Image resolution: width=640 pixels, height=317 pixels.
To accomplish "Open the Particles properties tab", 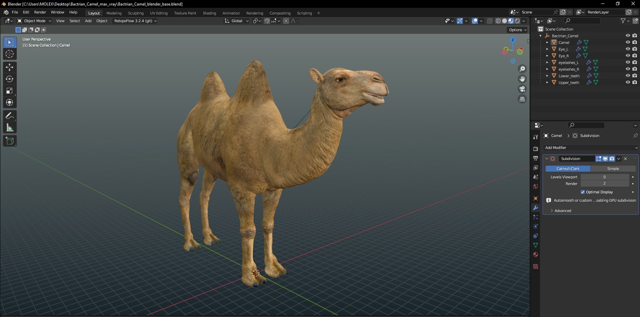I will coord(535,217).
